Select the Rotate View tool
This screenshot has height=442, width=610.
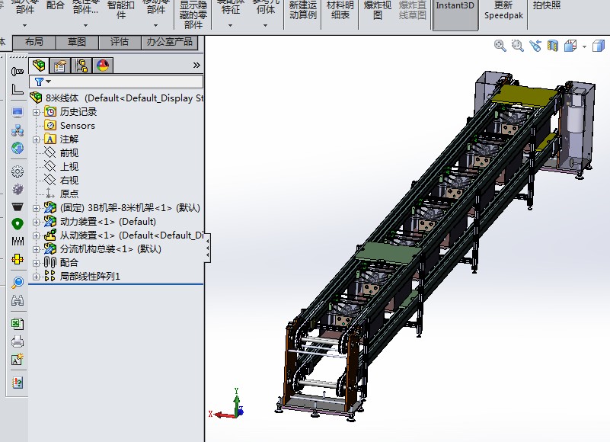tap(535, 46)
